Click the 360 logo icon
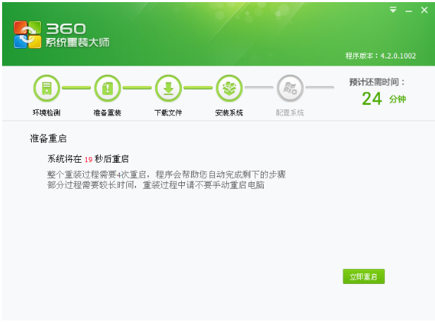435x324 pixels. click(28, 35)
